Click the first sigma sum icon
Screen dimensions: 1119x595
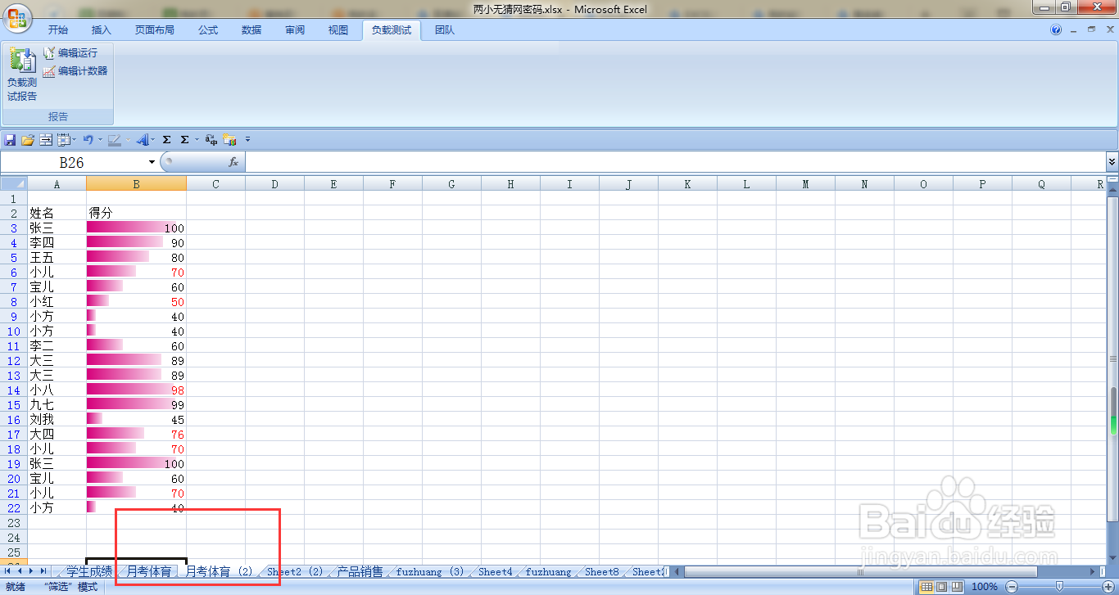(x=166, y=140)
